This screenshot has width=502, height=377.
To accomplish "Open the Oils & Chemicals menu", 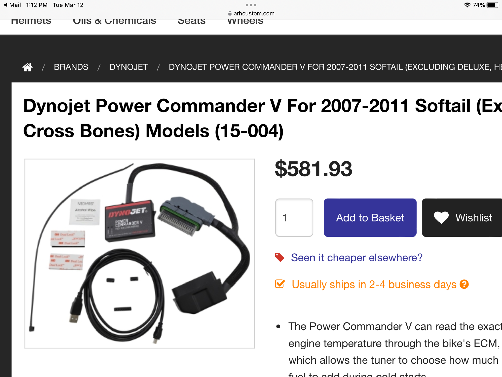I will [x=114, y=21].
